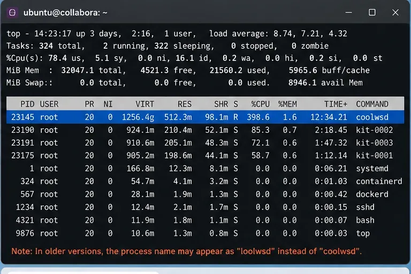Select the COMMAND column header
This screenshot has width=411, height=274.
pyautogui.click(x=372, y=104)
